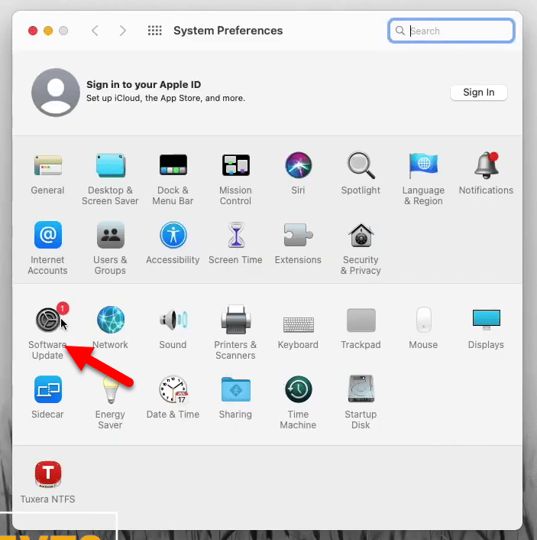The width and height of the screenshot is (537, 540).
Task: Open Tuxera NTFS preference pane
Action: click(48, 474)
